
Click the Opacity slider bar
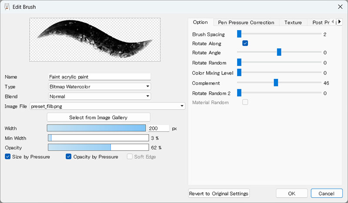click(98, 148)
